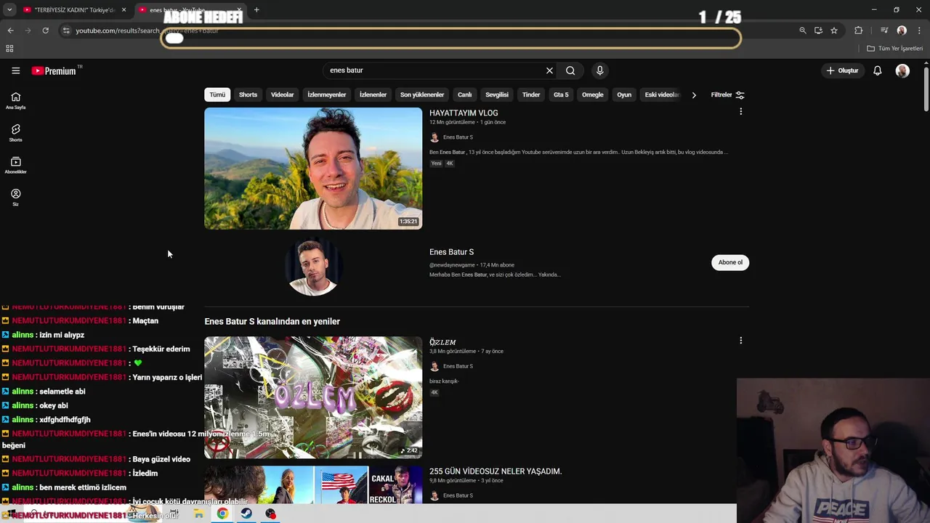Open Shorts from the left sidebar
This screenshot has height=523, width=930.
tap(15, 133)
